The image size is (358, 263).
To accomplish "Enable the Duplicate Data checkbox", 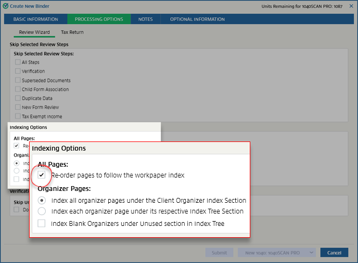I will pyautogui.click(x=18, y=98).
